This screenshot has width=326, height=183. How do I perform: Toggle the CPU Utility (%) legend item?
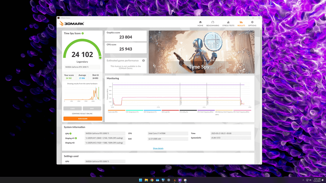[188, 111]
